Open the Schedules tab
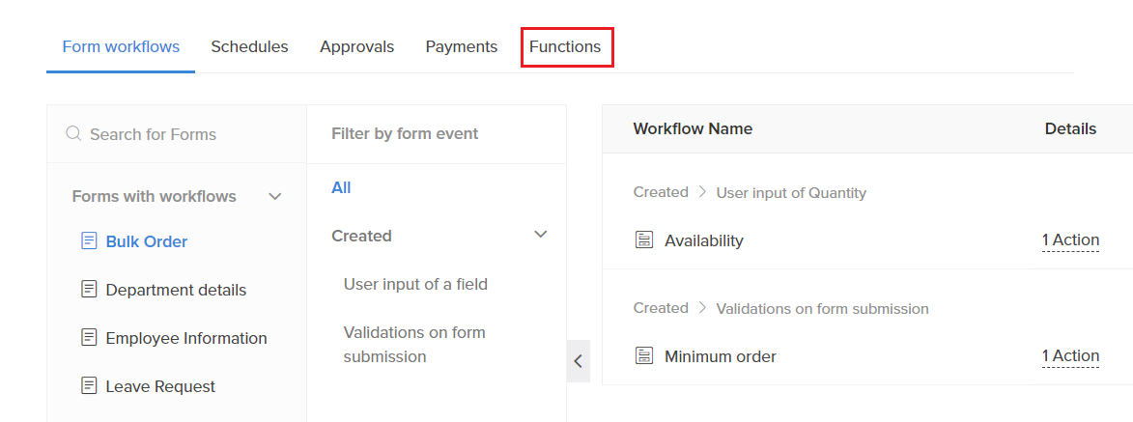The image size is (1133, 422). 249,46
